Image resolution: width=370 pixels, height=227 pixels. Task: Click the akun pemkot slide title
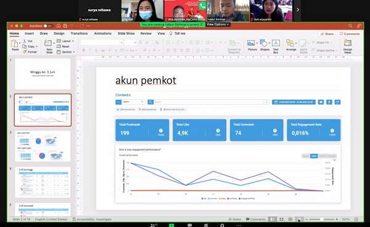146,81
